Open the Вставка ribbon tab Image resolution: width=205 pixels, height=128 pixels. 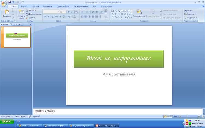(24, 6)
